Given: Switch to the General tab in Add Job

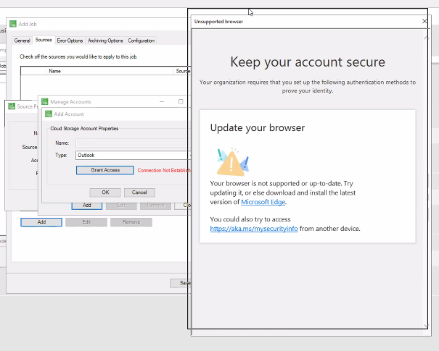Looking at the screenshot, I should pyautogui.click(x=22, y=41).
